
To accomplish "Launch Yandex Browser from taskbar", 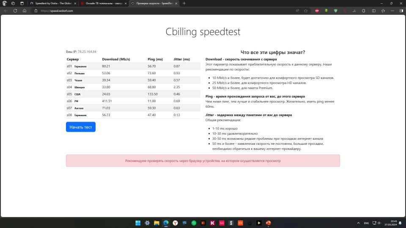I will 175,223.
